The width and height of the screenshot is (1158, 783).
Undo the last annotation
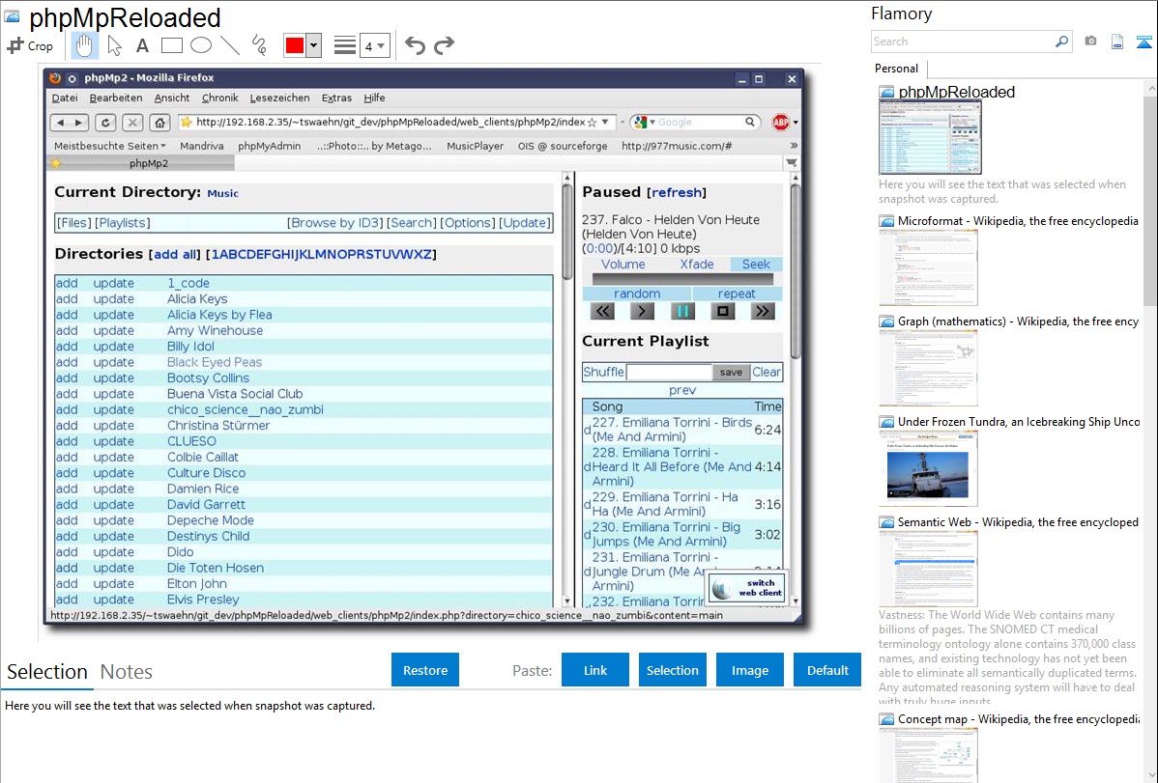coord(415,45)
